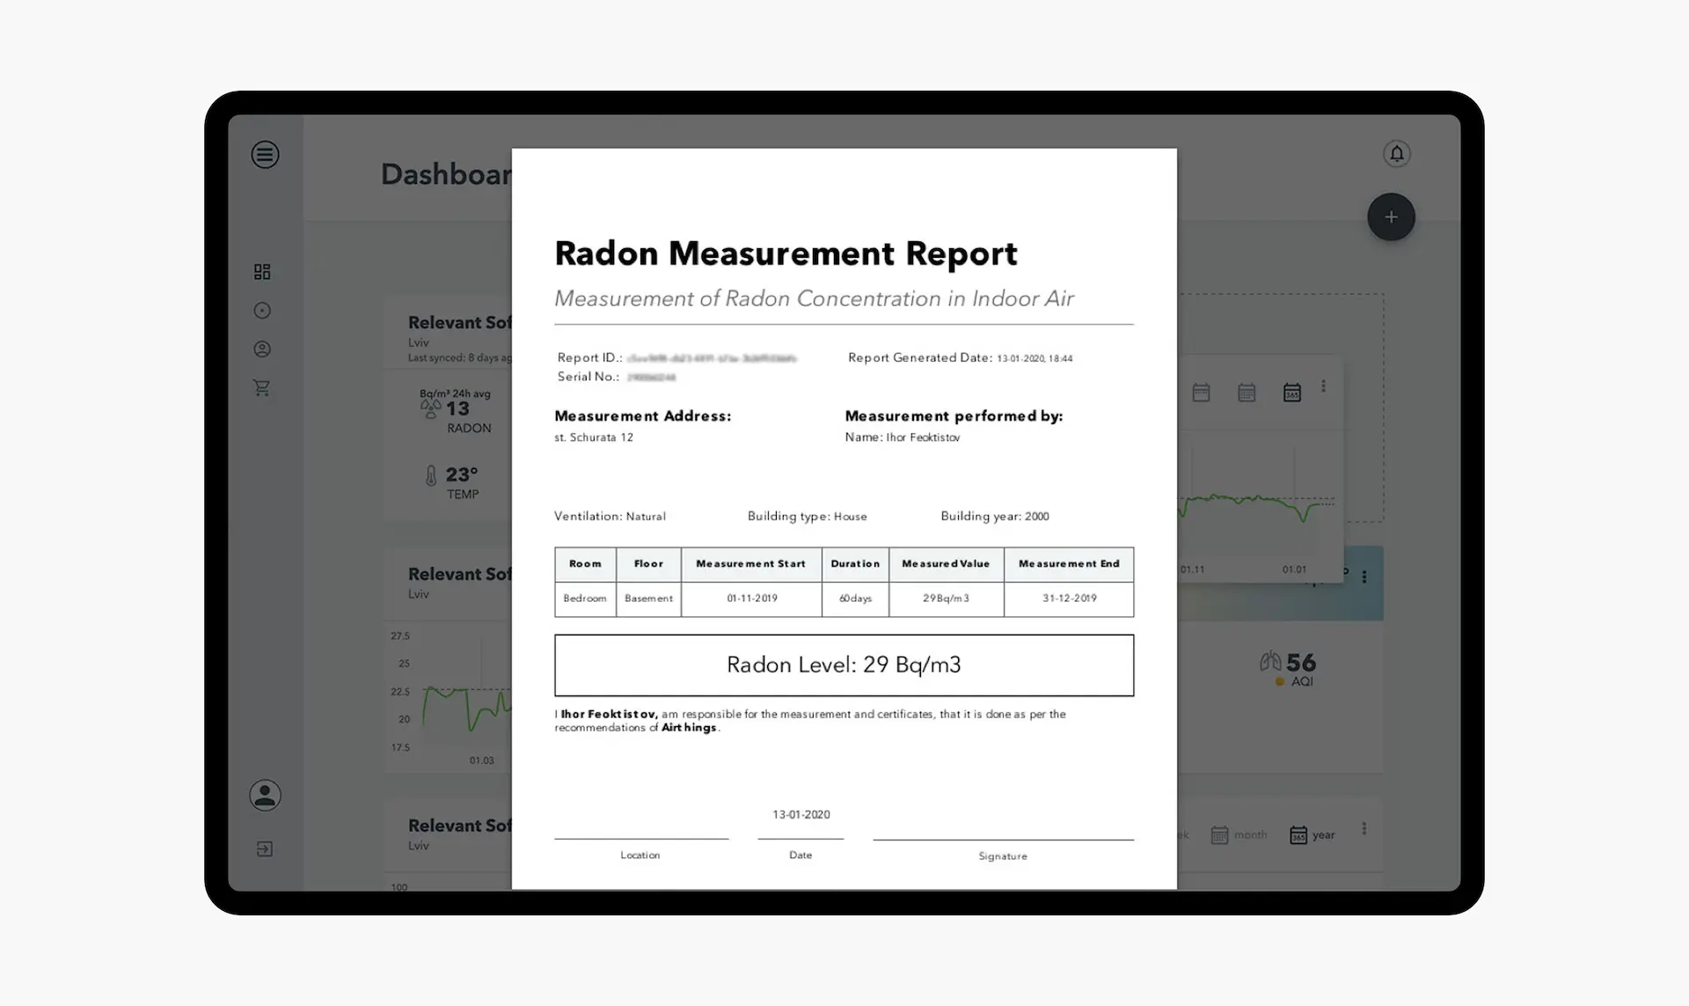Click the floating plus button
This screenshot has height=1006, width=1689.
[1391, 217]
